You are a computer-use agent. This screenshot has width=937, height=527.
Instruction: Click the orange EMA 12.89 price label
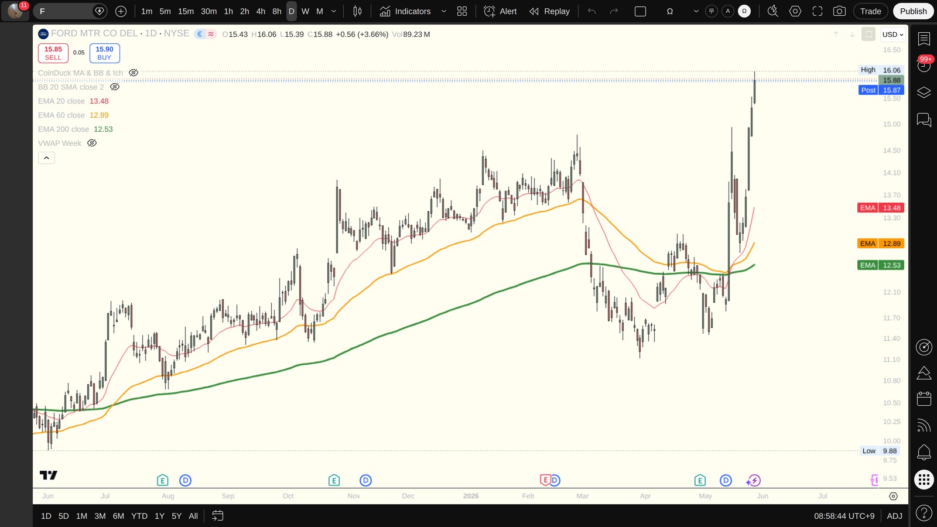tap(881, 244)
